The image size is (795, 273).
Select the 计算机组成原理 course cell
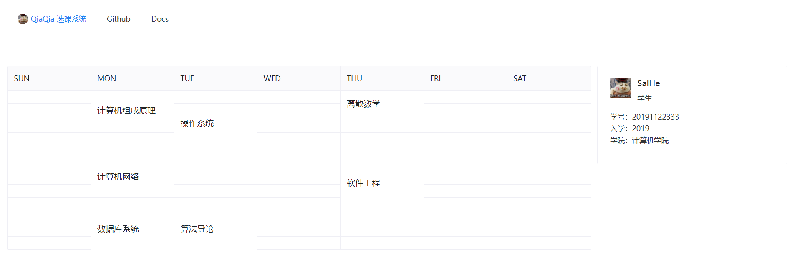tap(132, 110)
